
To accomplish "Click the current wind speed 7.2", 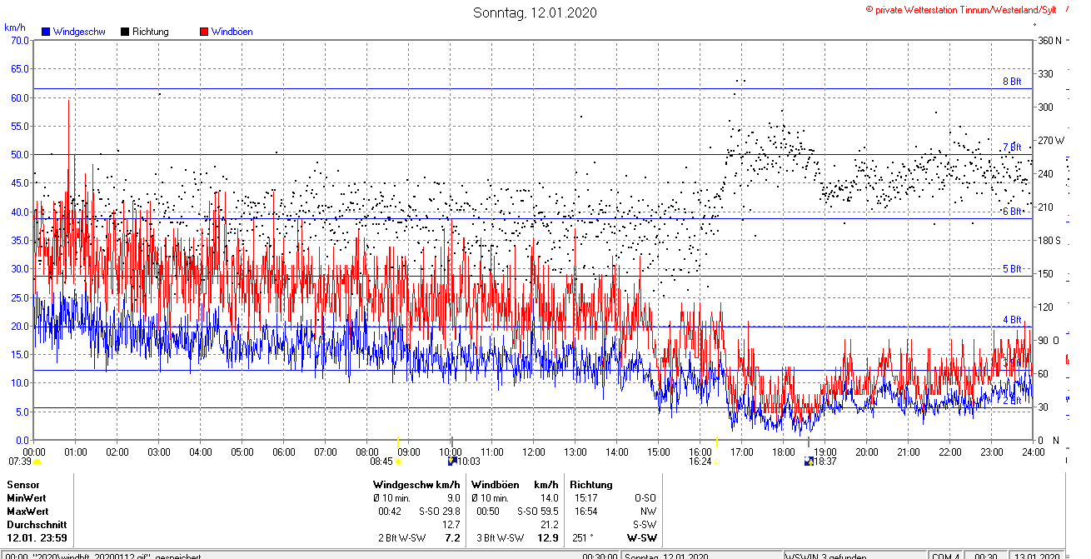I will coord(453,538).
